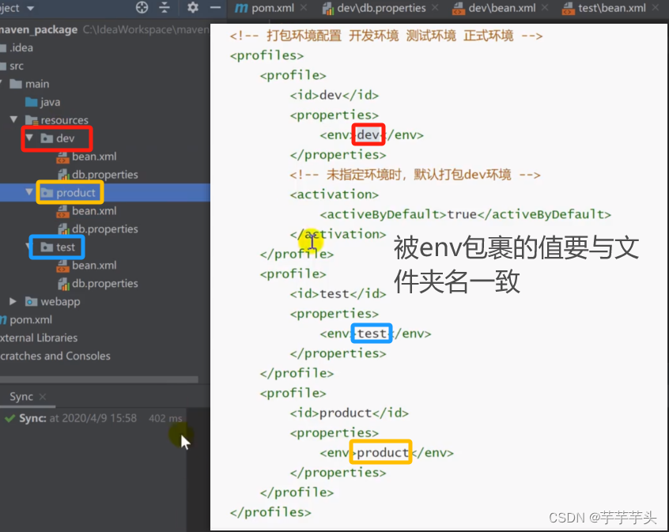This screenshot has height=532, width=669.
Task: Click the Select Opened File target icon
Action: [142, 8]
